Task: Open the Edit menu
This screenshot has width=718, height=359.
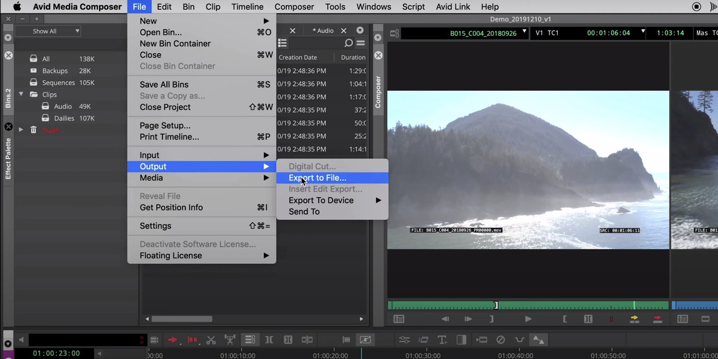Action: click(164, 7)
